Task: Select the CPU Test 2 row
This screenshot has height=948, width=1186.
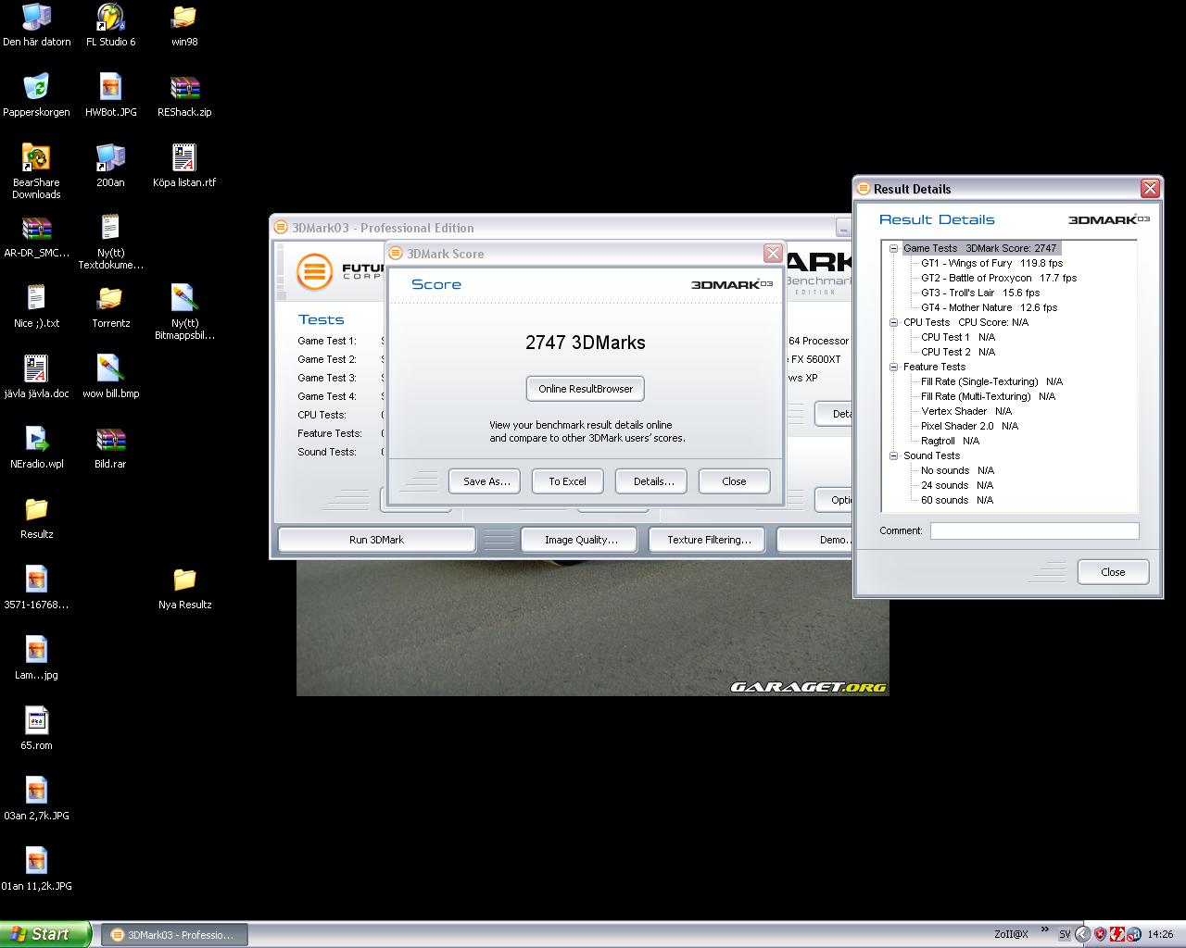Action: pos(958,352)
